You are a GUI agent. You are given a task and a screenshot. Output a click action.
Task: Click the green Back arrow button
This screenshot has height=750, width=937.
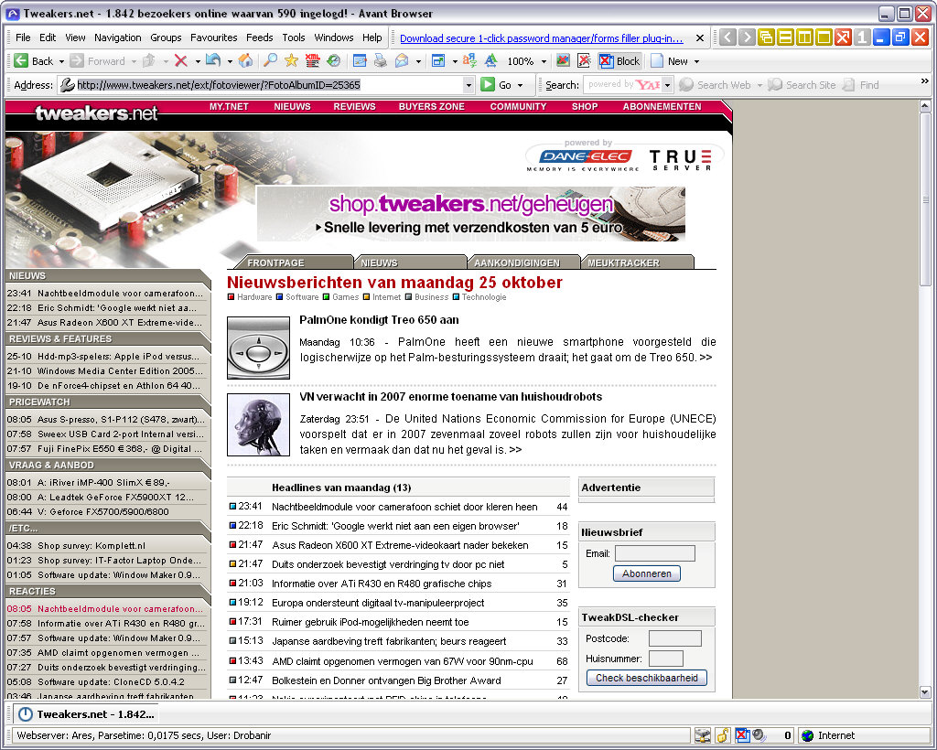21,61
